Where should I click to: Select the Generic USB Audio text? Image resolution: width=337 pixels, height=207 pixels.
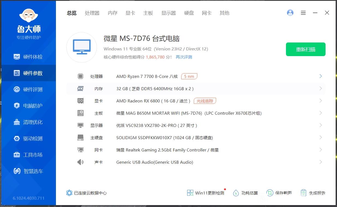(x=155, y=162)
